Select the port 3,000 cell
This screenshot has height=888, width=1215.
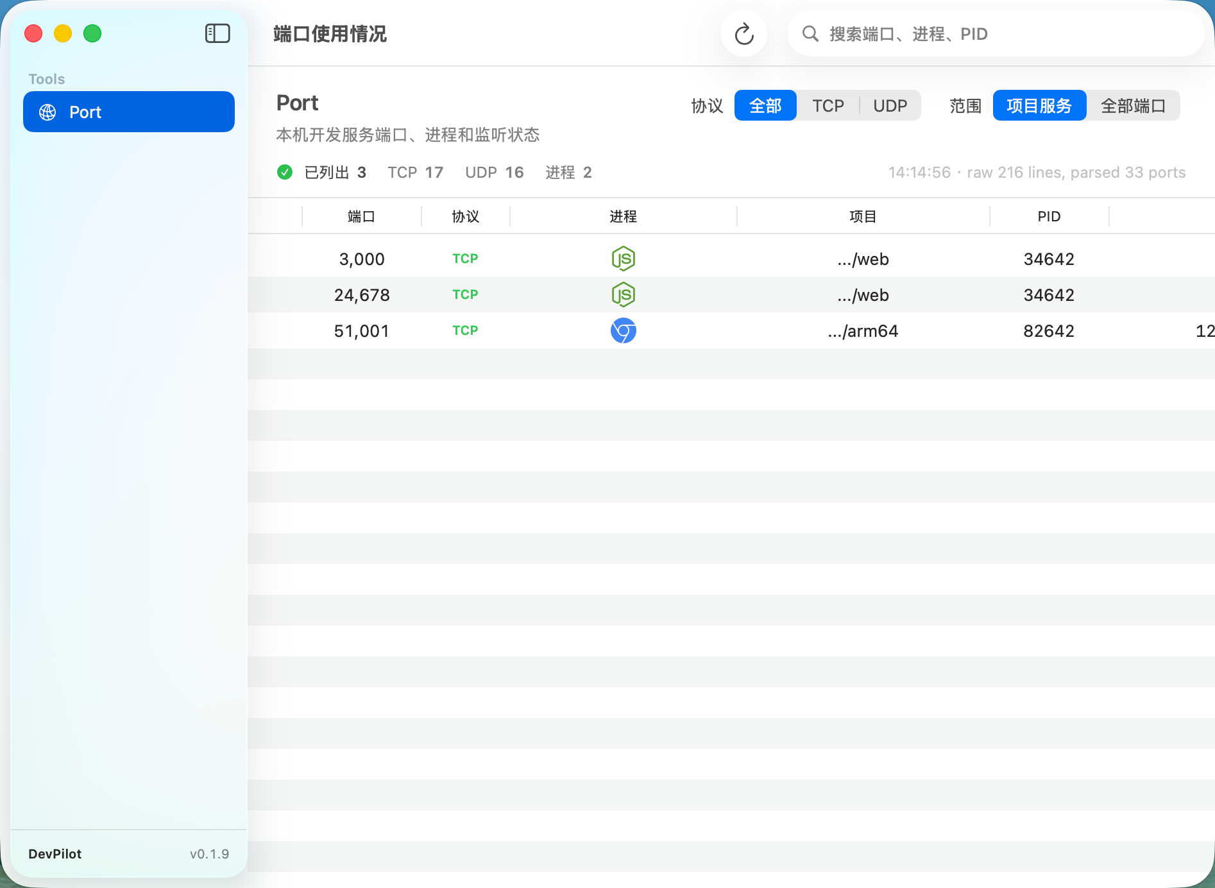pos(362,259)
